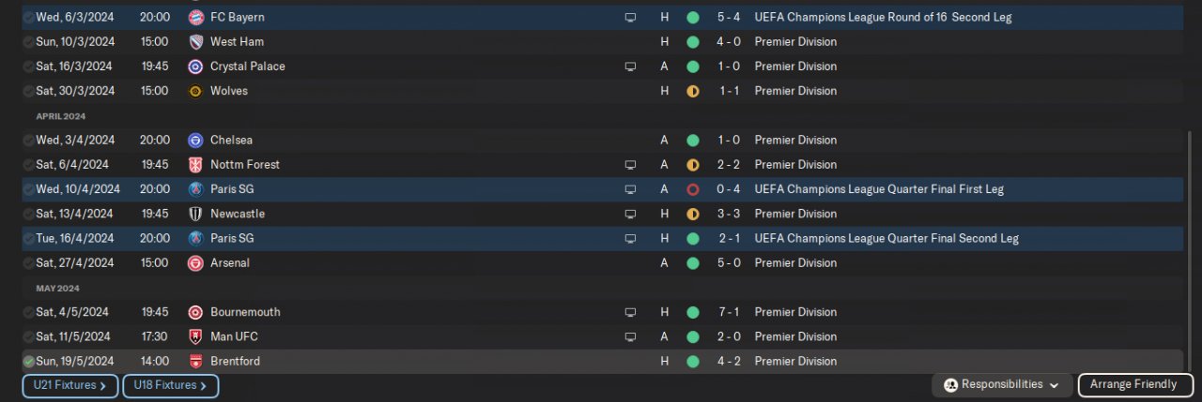Expand the U21 Fixtures section

tap(70, 385)
